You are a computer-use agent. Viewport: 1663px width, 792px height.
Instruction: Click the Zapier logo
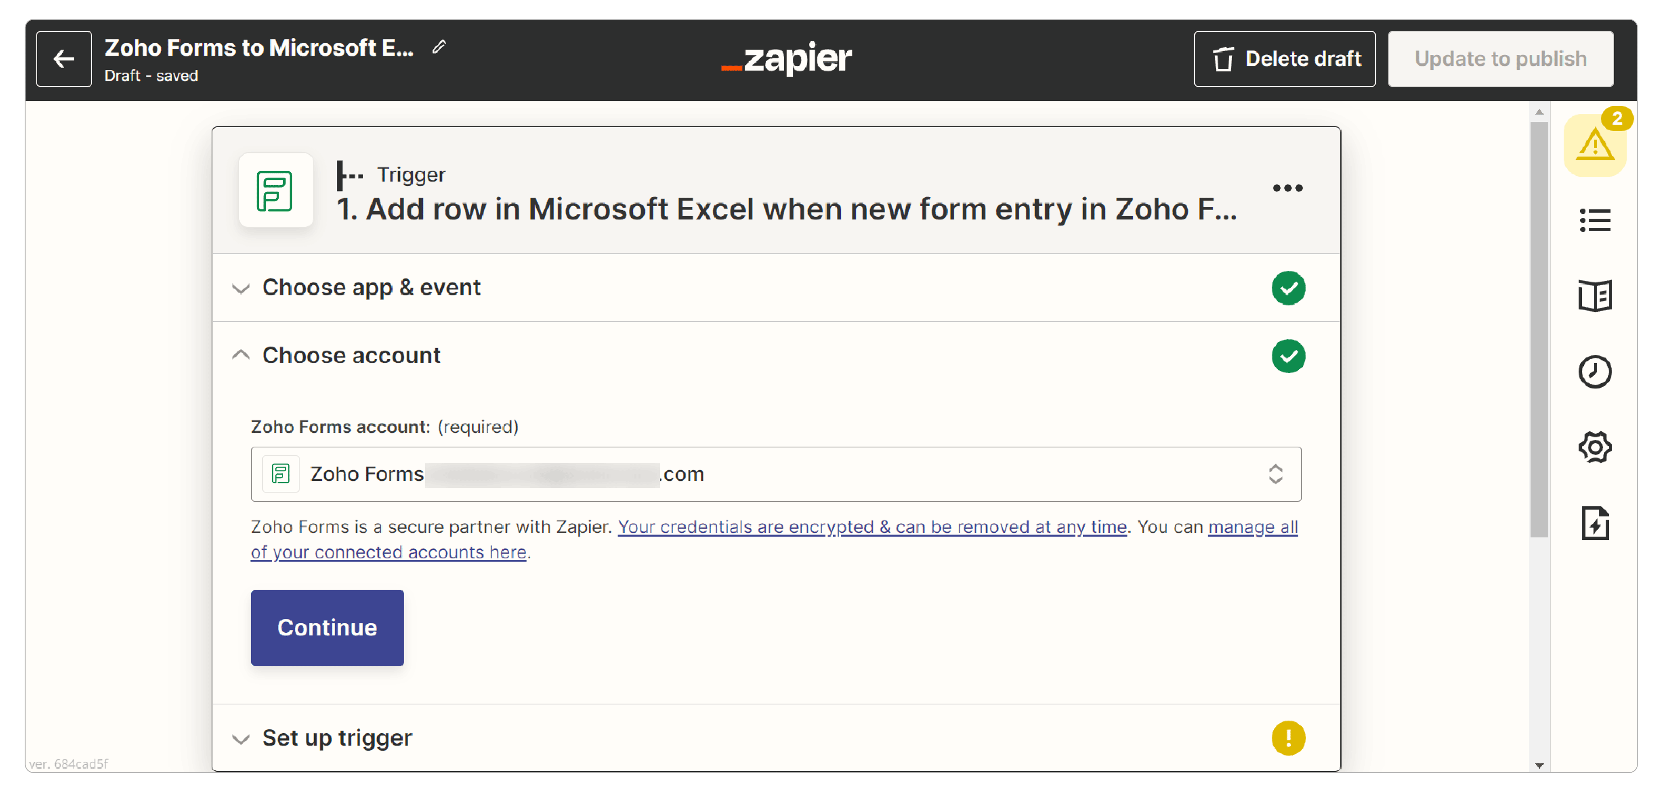786,59
